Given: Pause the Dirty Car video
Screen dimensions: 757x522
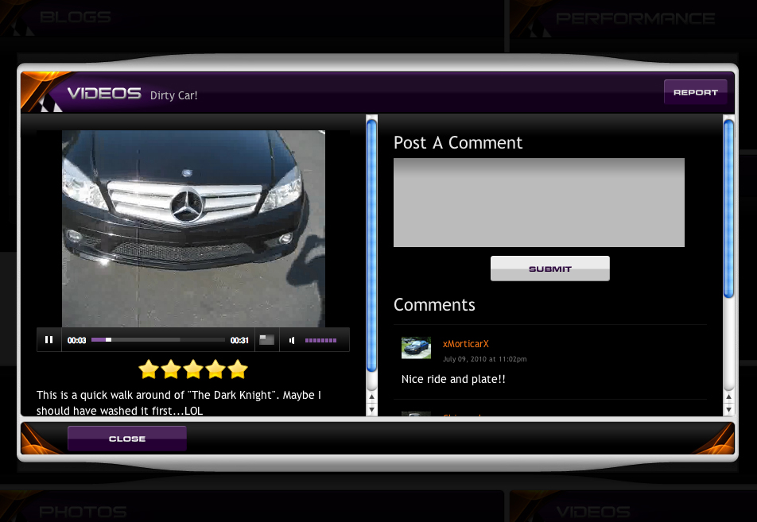Looking at the screenshot, I should (49, 339).
